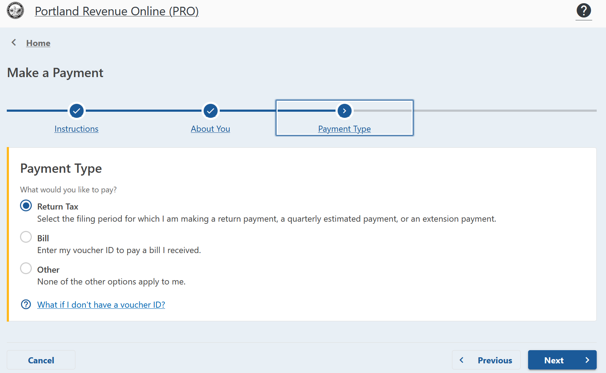Select the Other payment option
Screen dimensions: 606x373
26,268
